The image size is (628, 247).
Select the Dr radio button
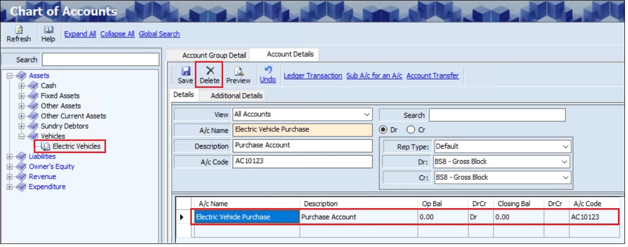(x=384, y=130)
